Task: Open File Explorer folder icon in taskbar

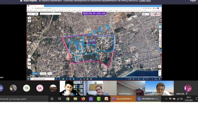Action: [x=75, y=99]
